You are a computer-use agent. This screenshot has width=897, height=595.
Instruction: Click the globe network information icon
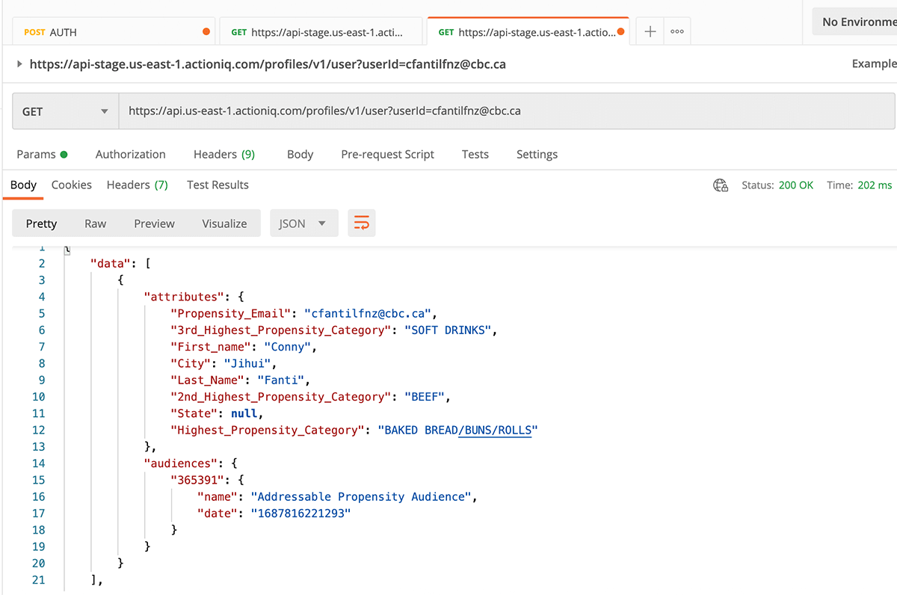pos(721,185)
